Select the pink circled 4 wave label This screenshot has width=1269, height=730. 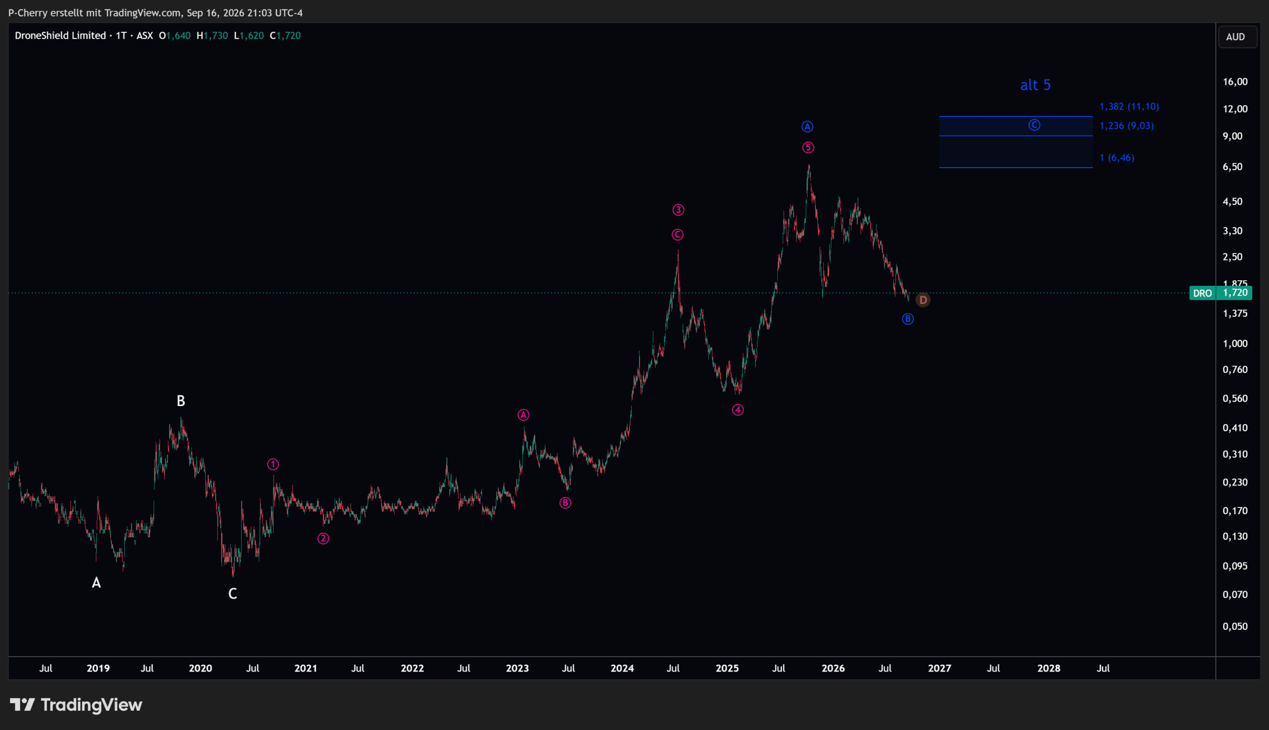738,410
